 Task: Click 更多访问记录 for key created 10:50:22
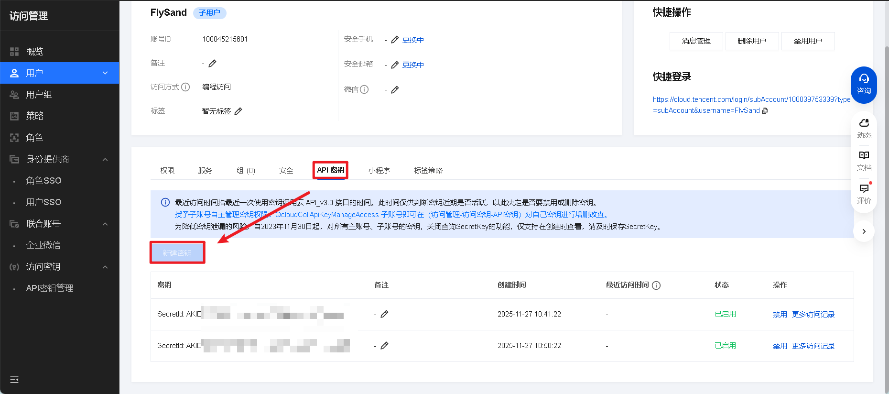tap(813, 346)
